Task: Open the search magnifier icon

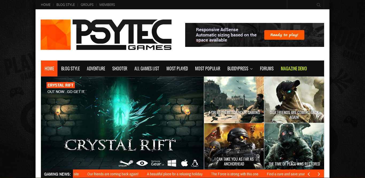Action: (x=319, y=5)
